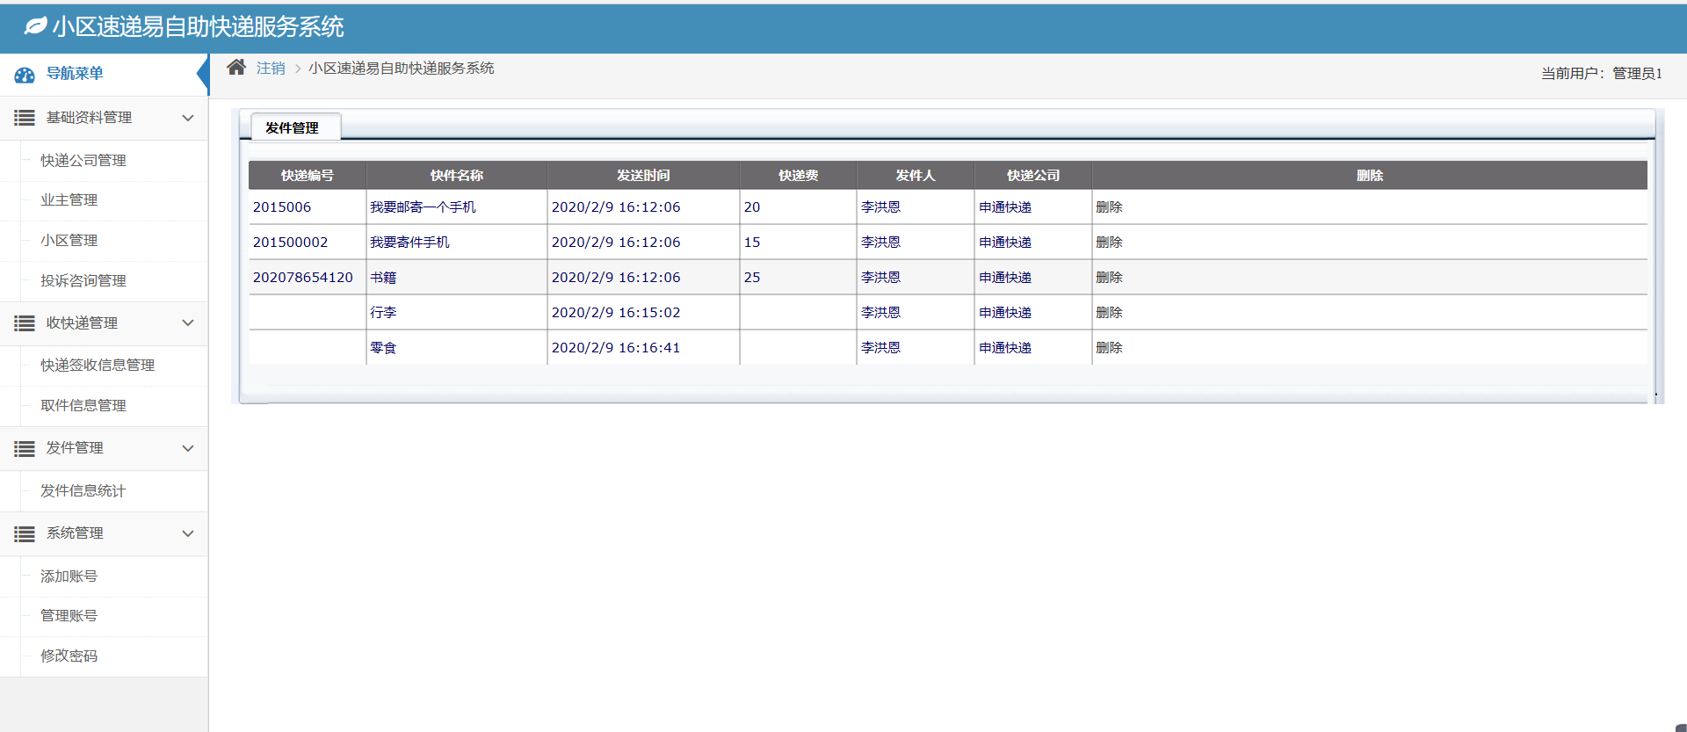This screenshot has height=732, width=1687.
Task: Open 快递公司管理 menu item
Action: click(x=83, y=161)
